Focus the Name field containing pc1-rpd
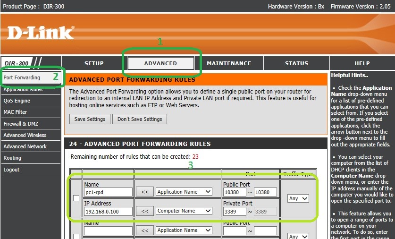The image size is (395, 239). click(x=108, y=192)
